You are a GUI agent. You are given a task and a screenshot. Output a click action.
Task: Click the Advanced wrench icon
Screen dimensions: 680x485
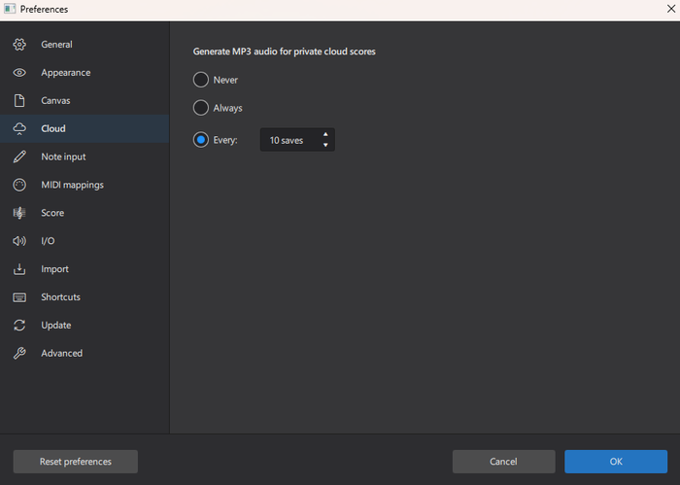click(19, 353)
